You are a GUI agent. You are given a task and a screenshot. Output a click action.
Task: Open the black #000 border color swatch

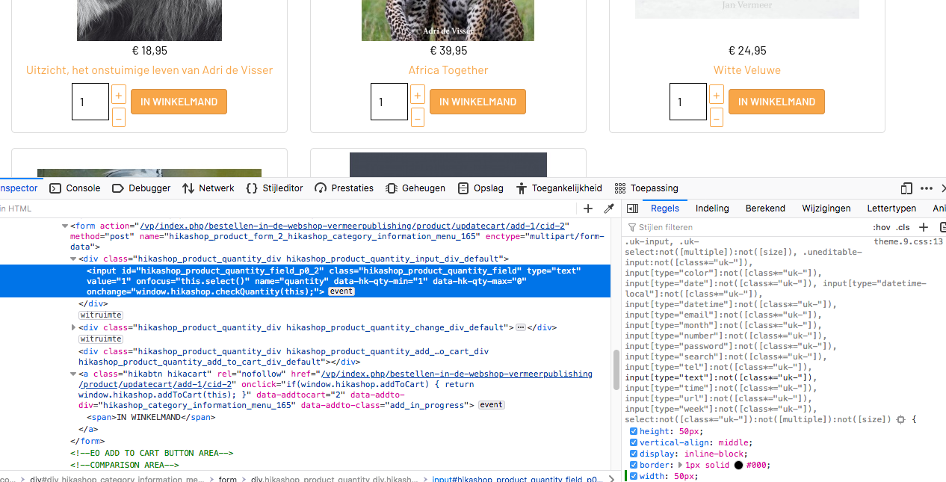[x=738, y=465]
